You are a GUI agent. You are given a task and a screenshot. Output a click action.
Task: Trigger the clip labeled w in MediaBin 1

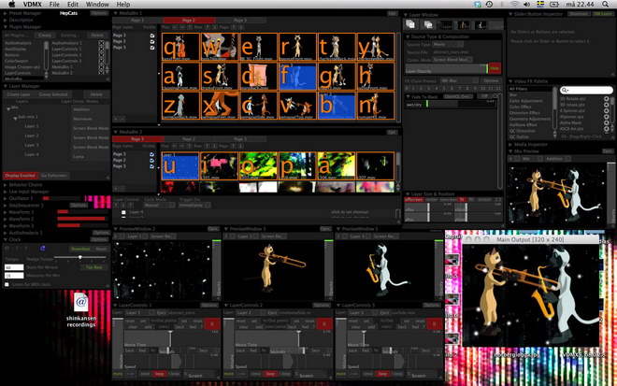pyautogui.click(x=220, y=47)
